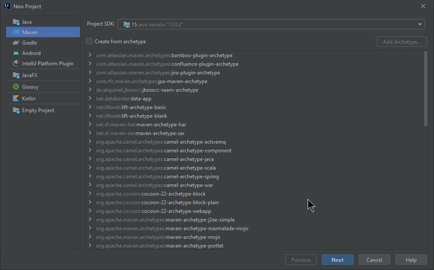Enable Create from archetype checkbox
The width and height of the screenshot is (434, 270).
click(89, 41)
